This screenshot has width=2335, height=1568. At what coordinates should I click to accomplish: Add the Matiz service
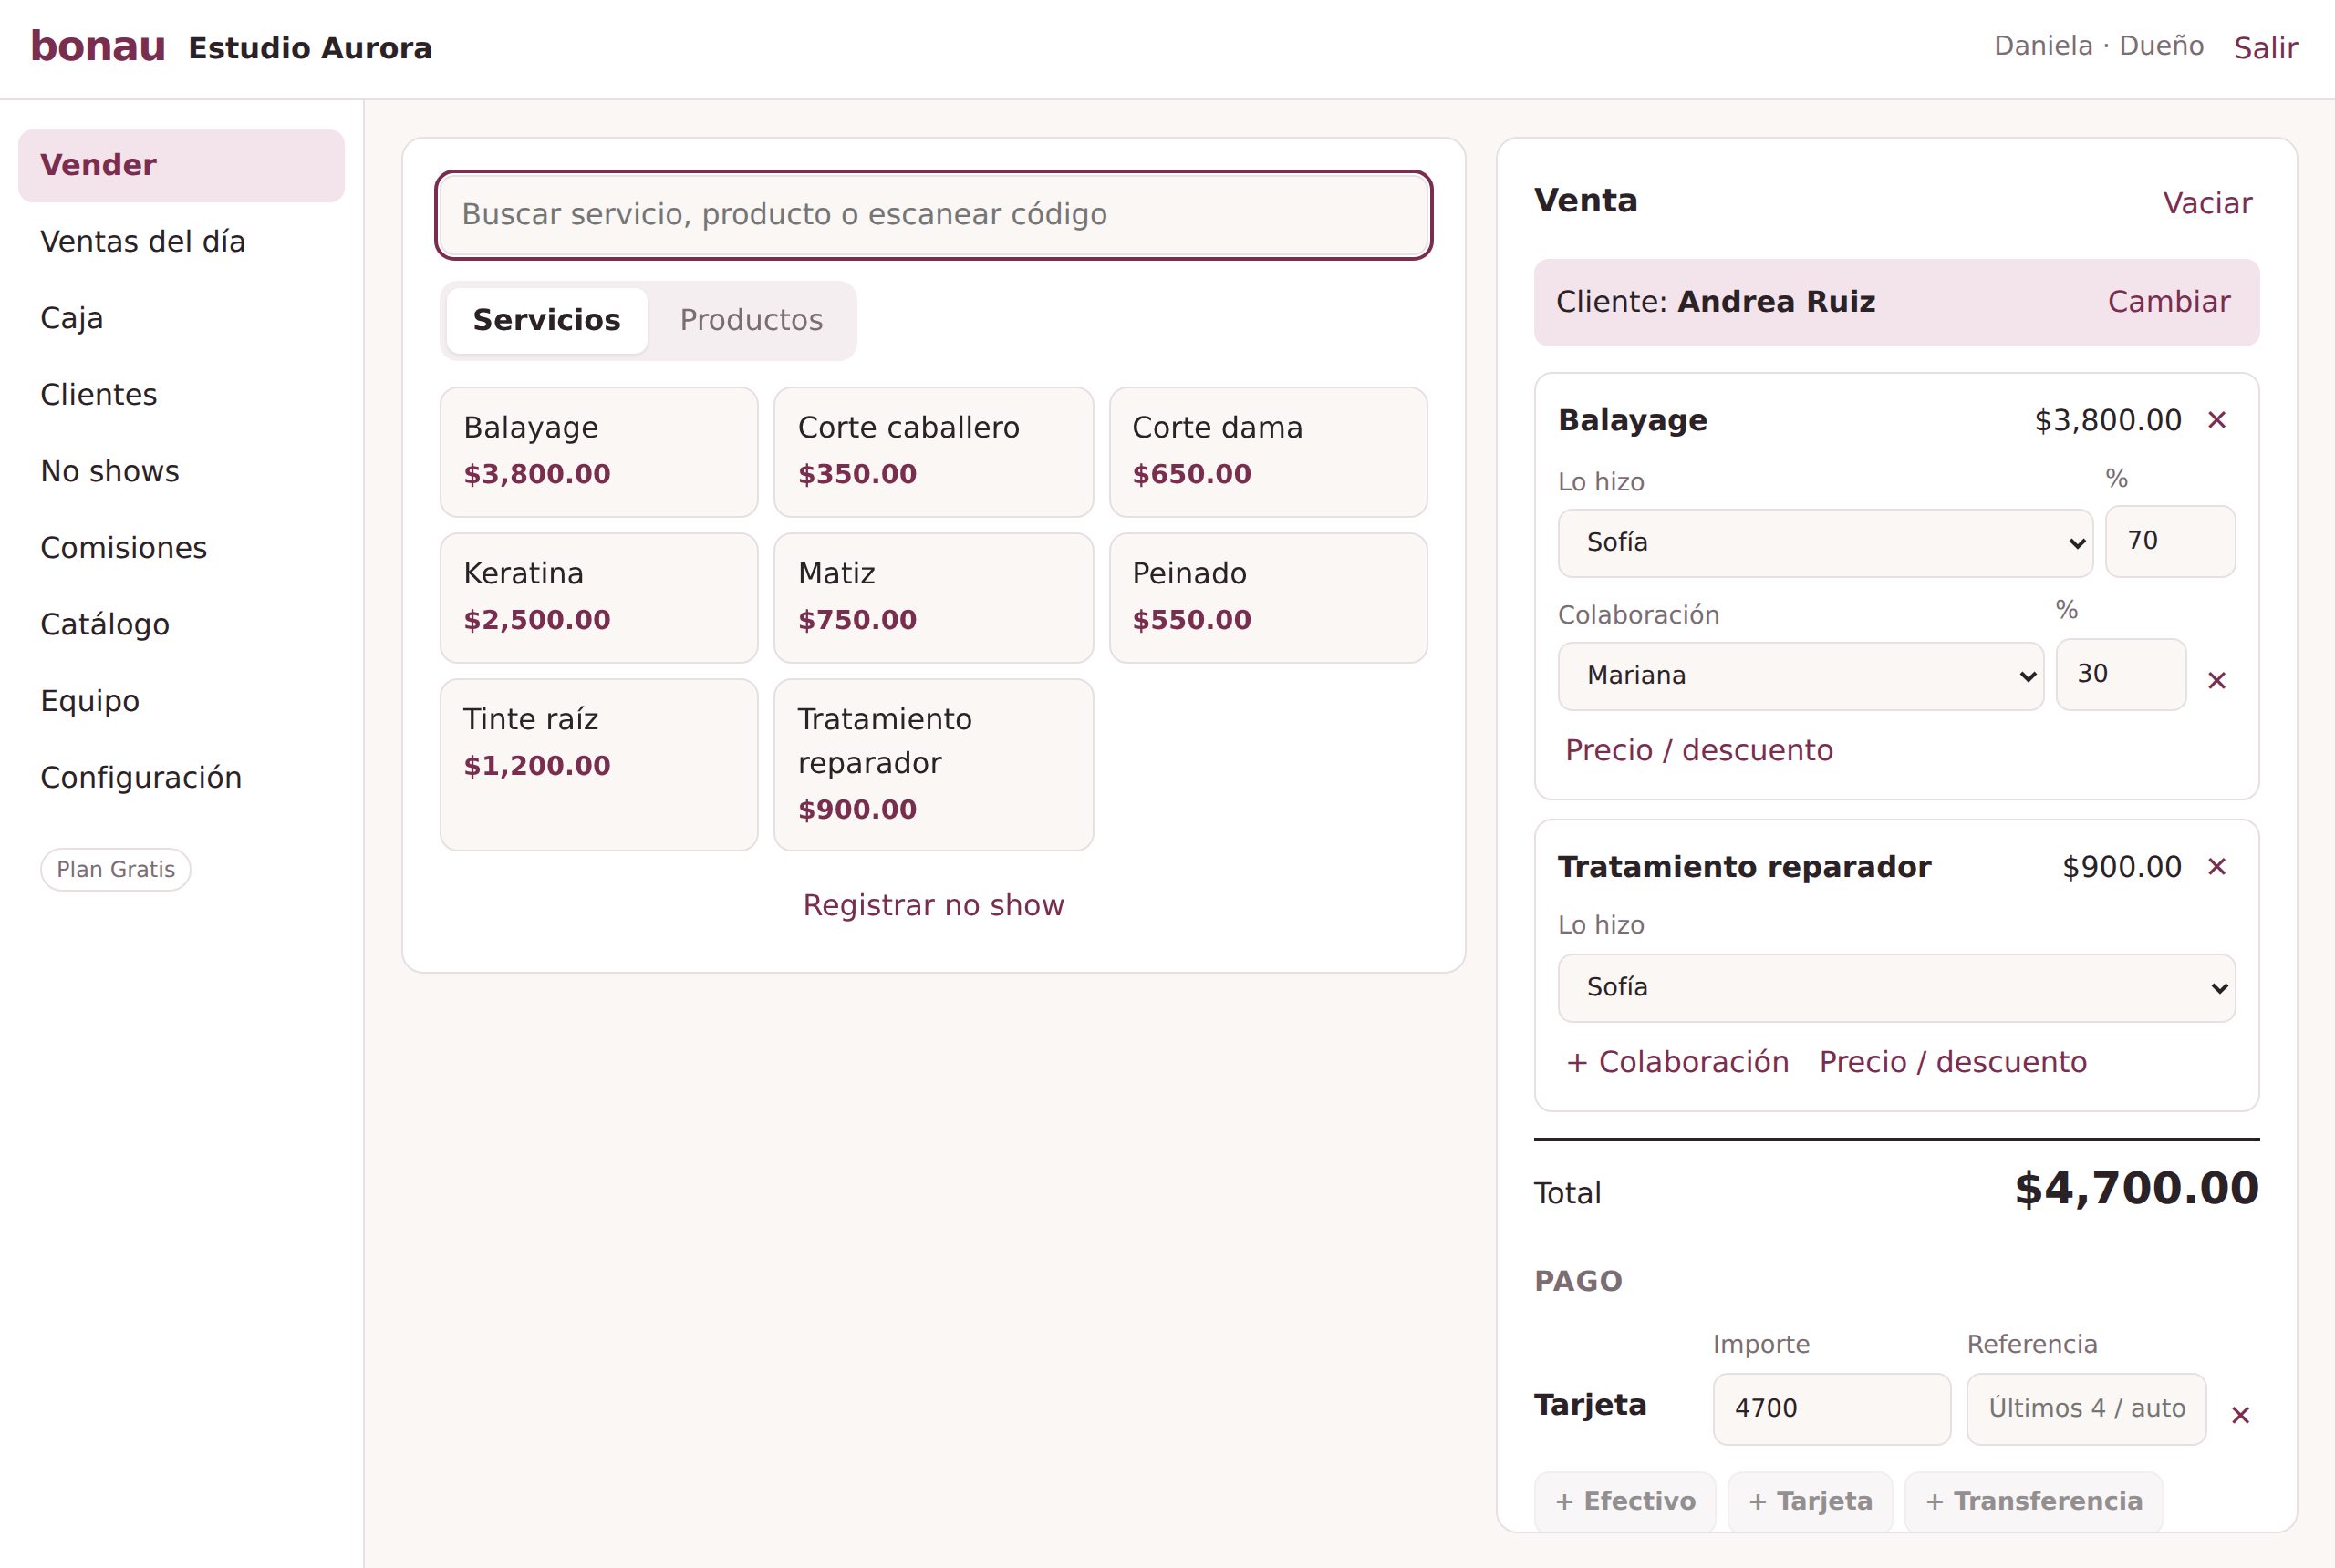tap(933, 598)
